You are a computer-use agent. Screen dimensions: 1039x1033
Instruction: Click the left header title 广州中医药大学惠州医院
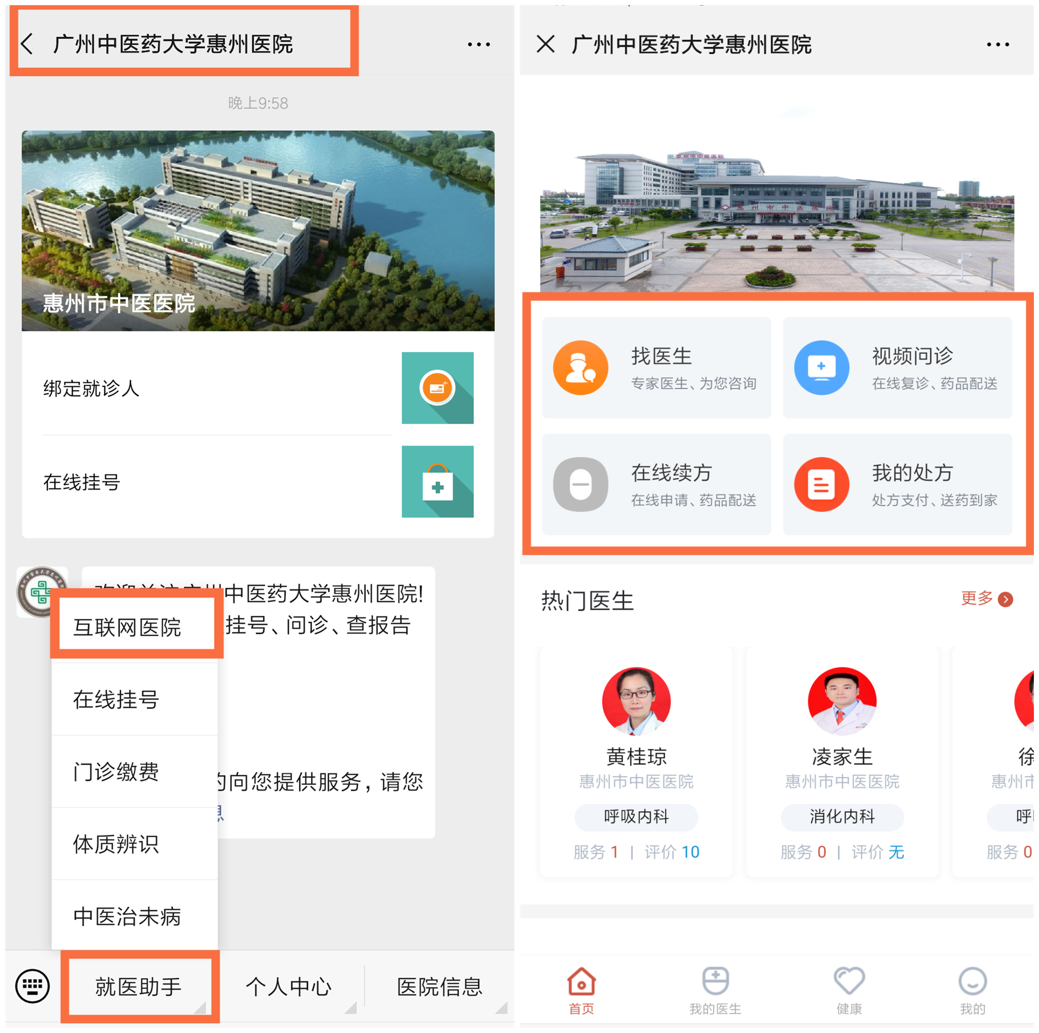(172, 43)
